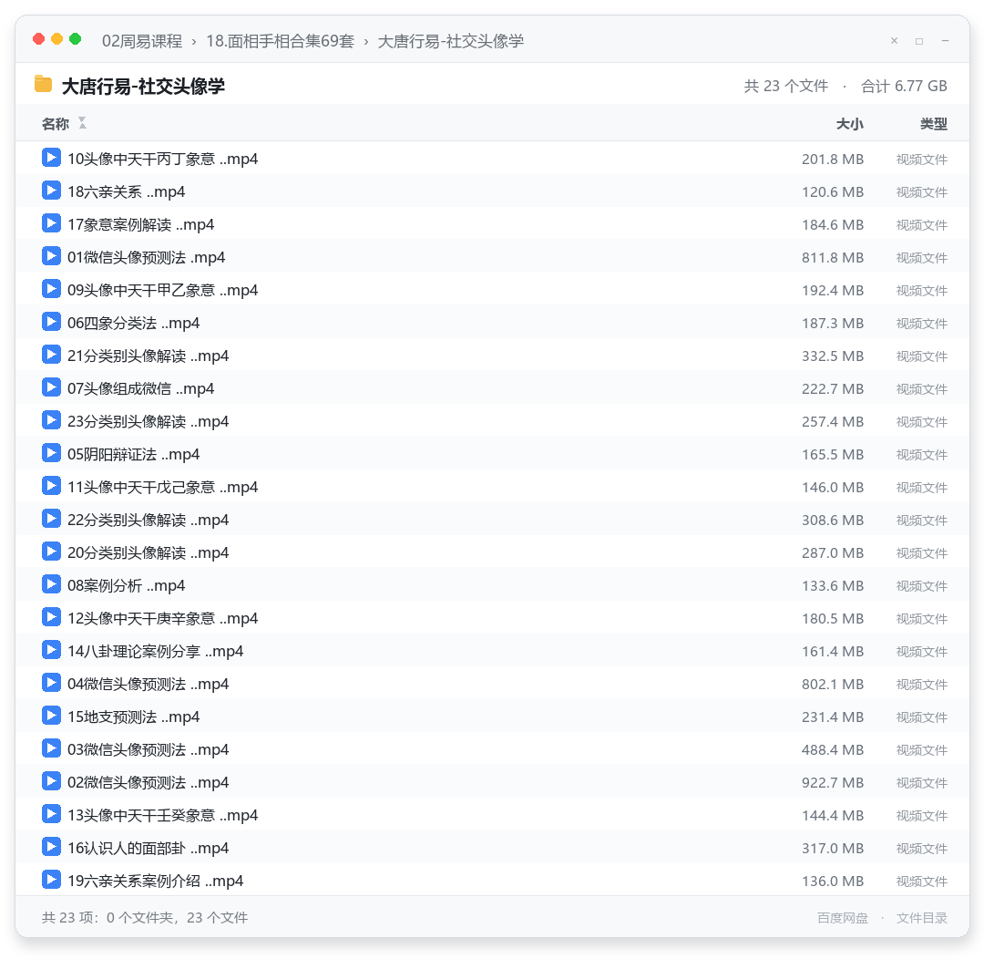Select the play icon of 17象意案例解读

tap(51, 223)
